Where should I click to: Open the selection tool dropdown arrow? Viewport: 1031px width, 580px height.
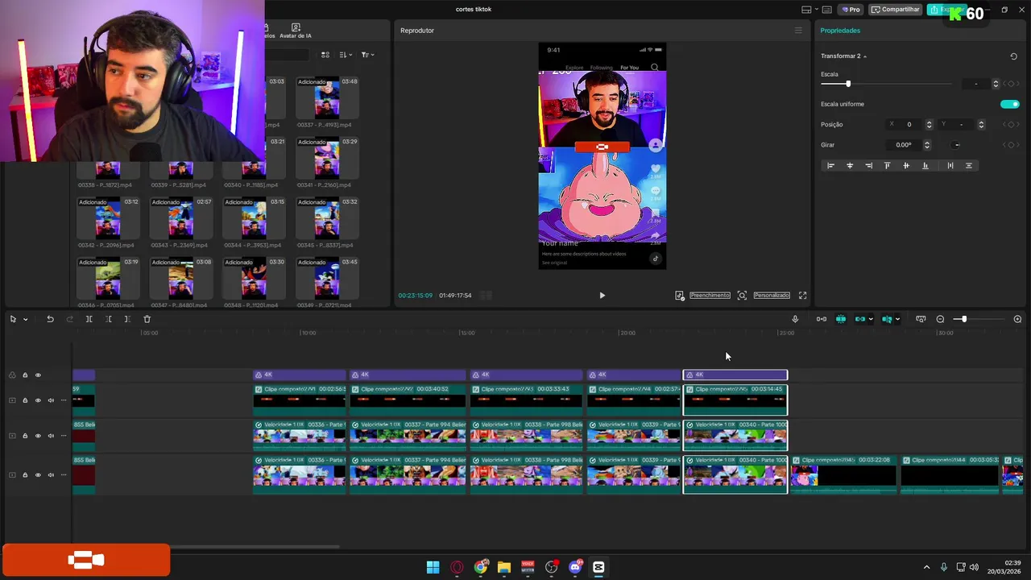point(25,320)
